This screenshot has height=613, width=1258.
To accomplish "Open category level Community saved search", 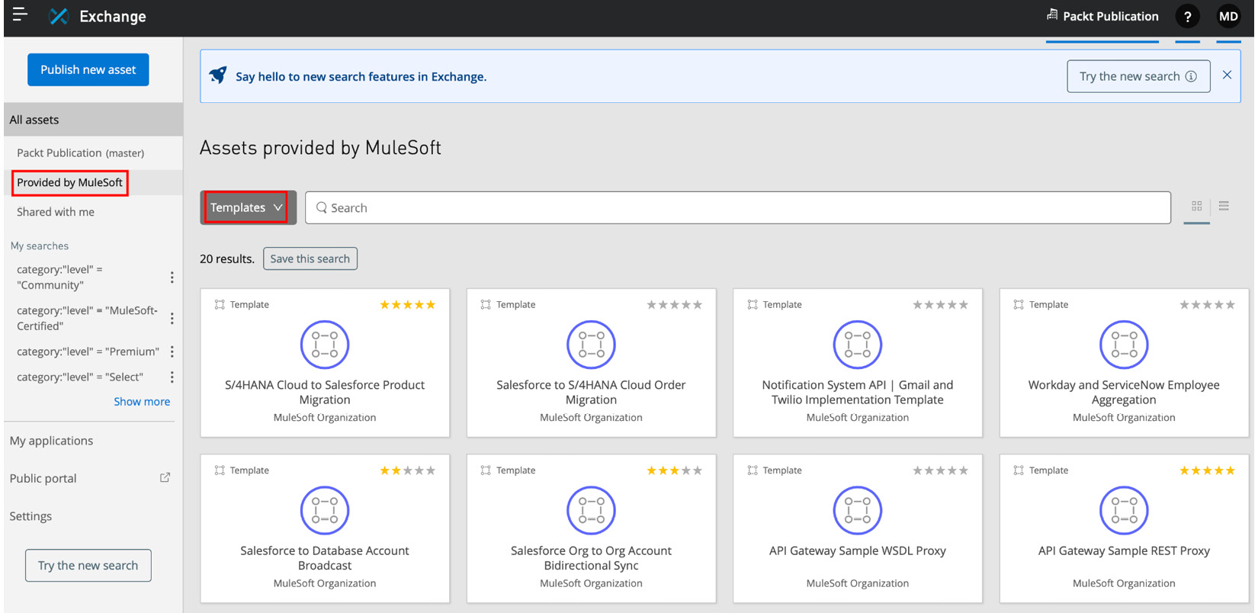I will point(59,278).
